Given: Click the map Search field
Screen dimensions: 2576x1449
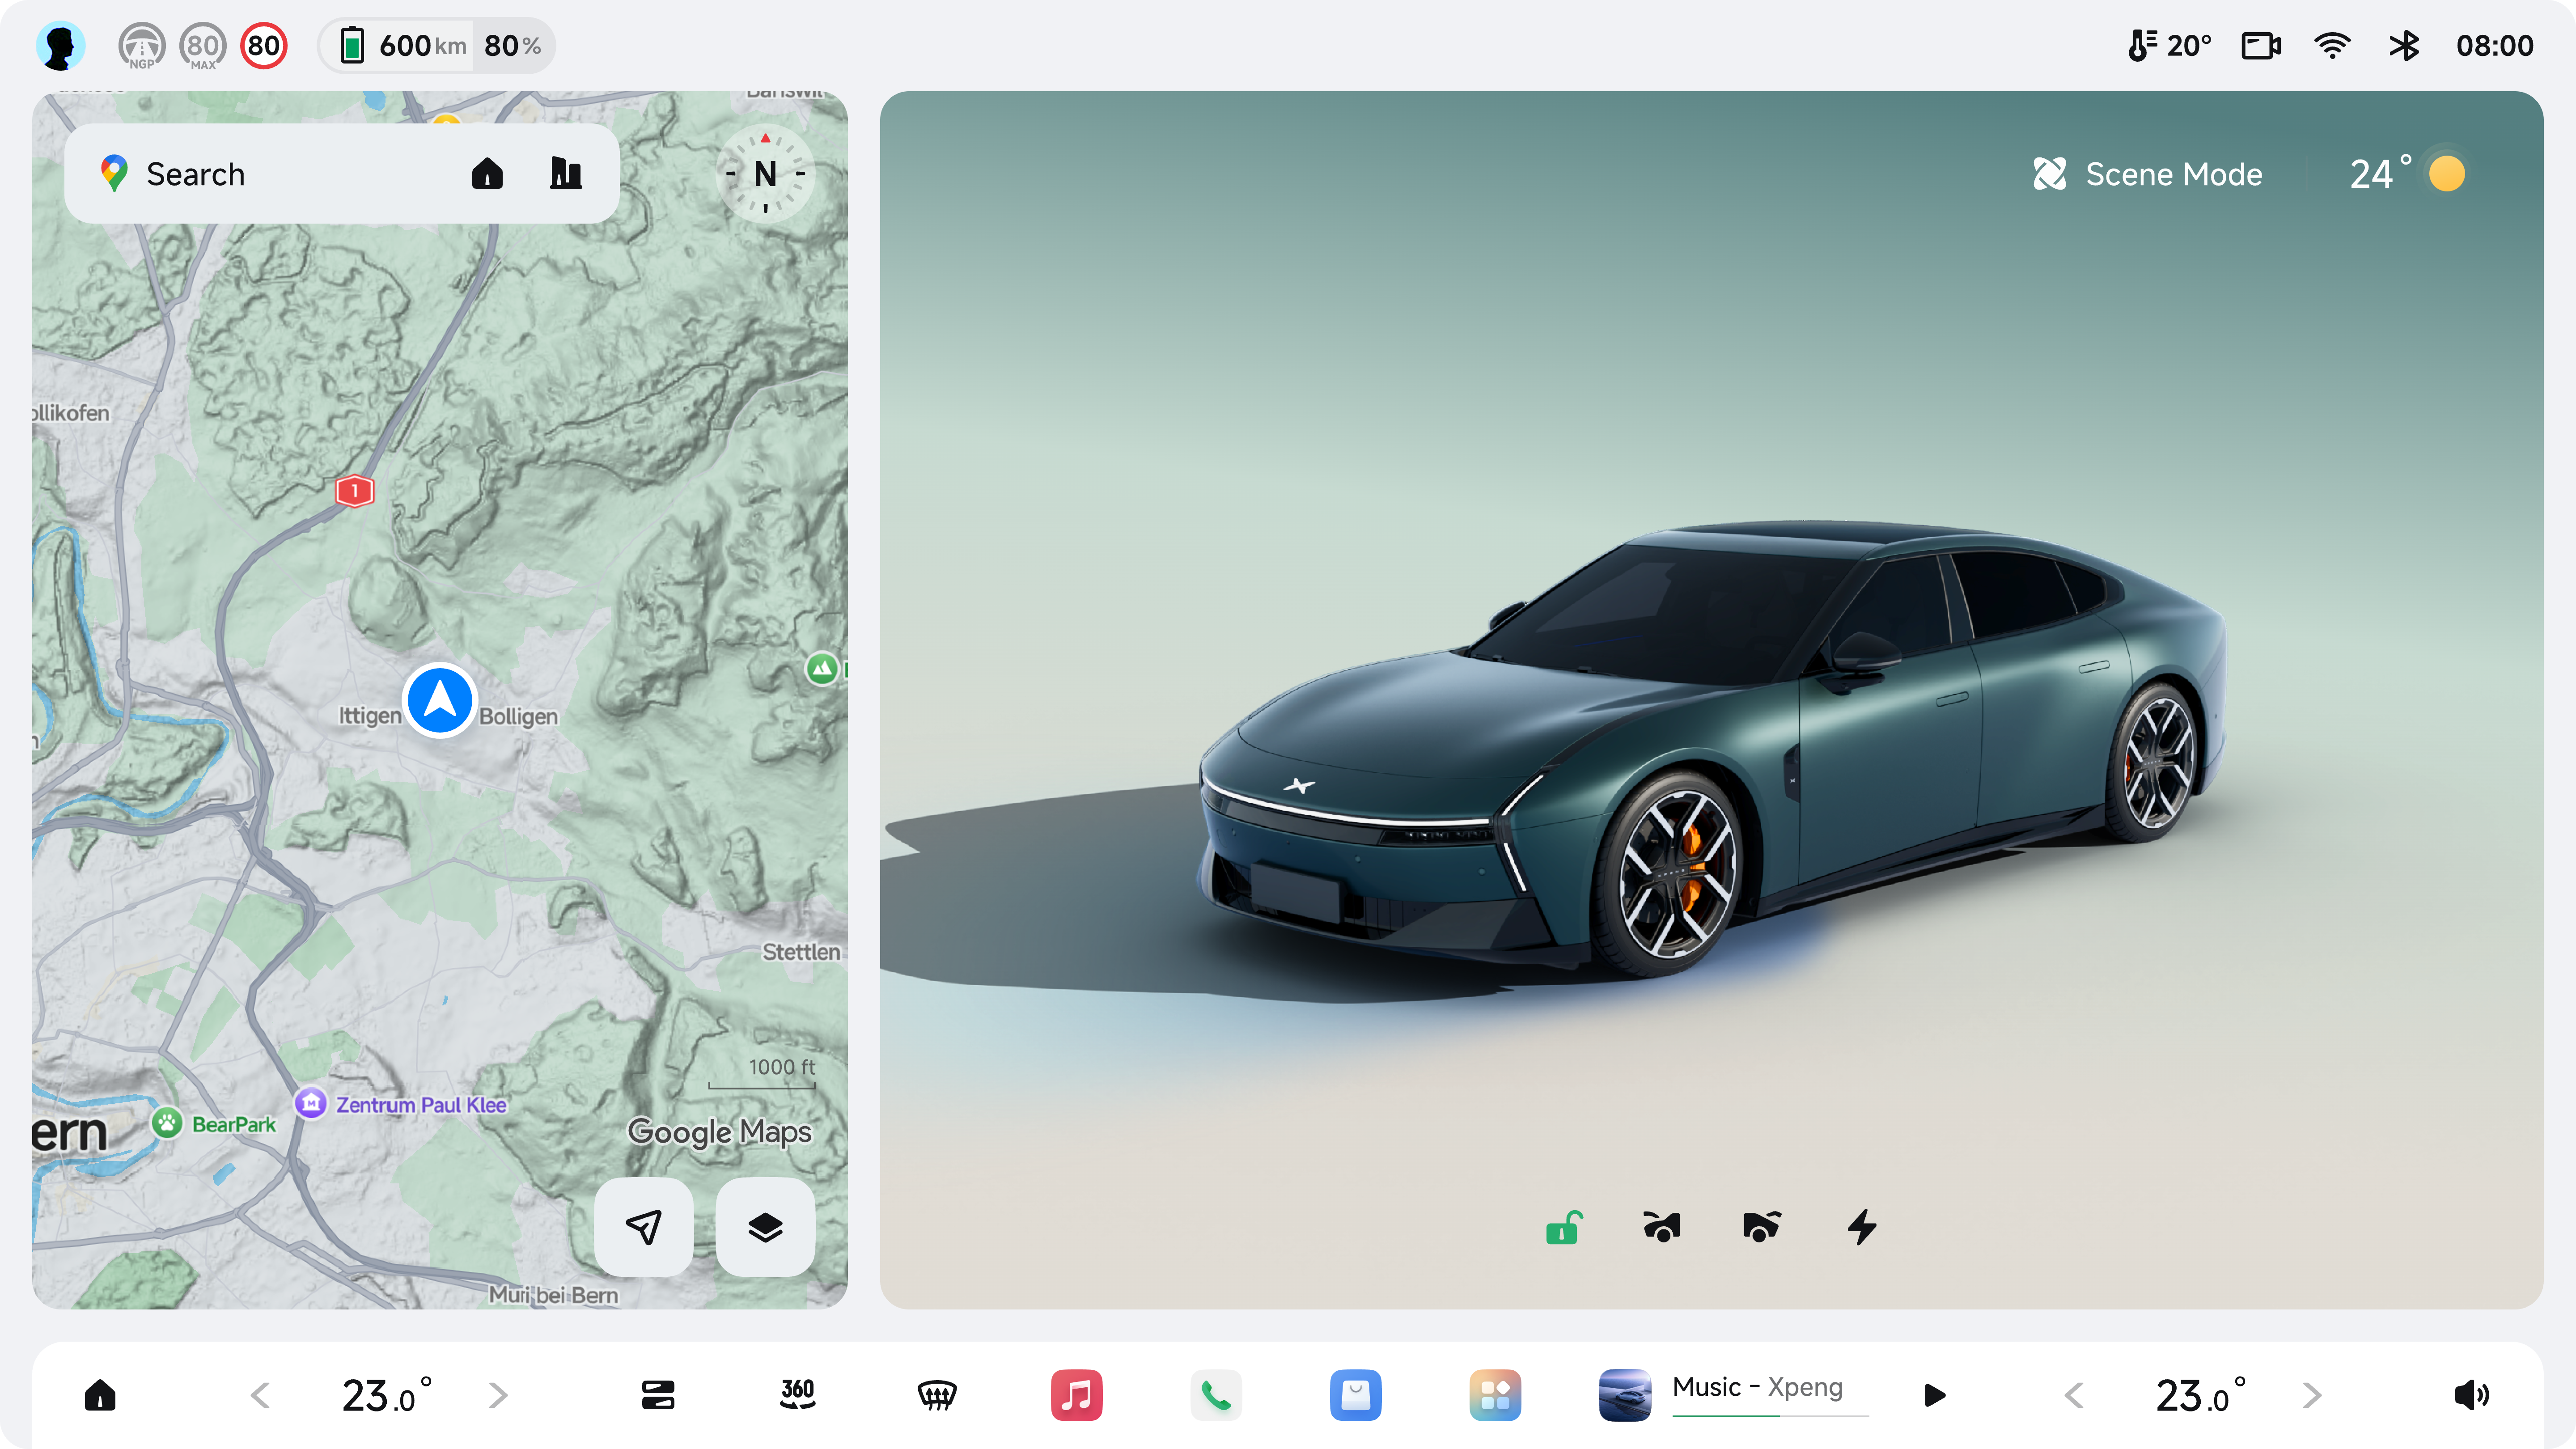Looking at the screenshot, I should [x=270, y=174].
